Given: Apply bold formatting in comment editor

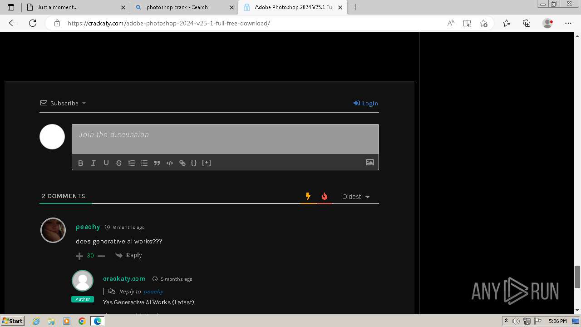Looking at the screenshot, I should 81,163.
